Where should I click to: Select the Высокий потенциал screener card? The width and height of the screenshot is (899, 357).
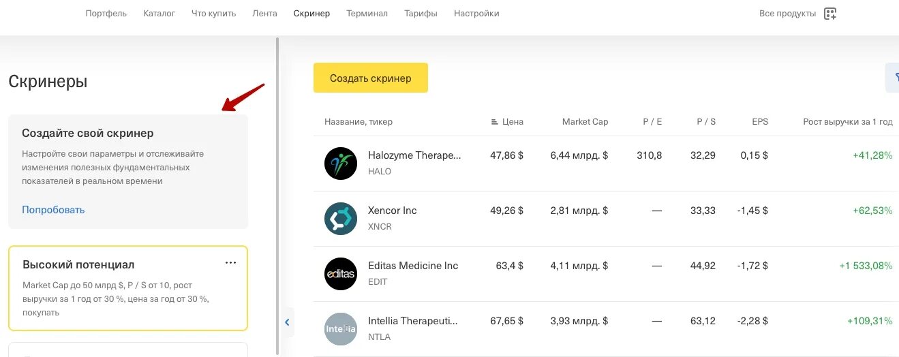(x=127, y=288)
